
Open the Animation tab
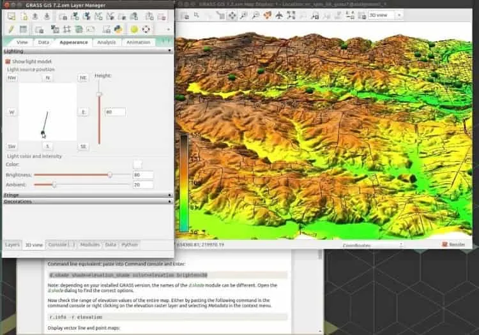click(139, 42)
